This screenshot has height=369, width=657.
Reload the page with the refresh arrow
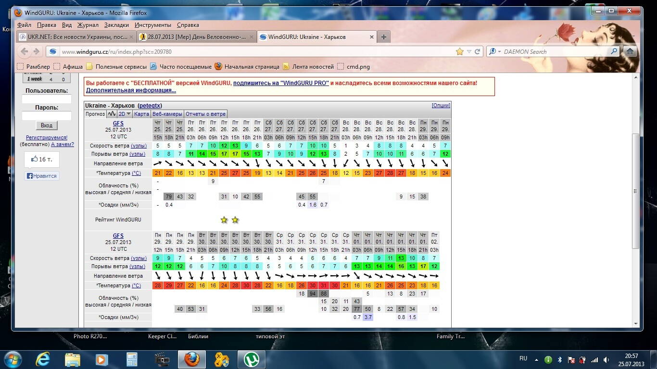(x=478, y=51)
